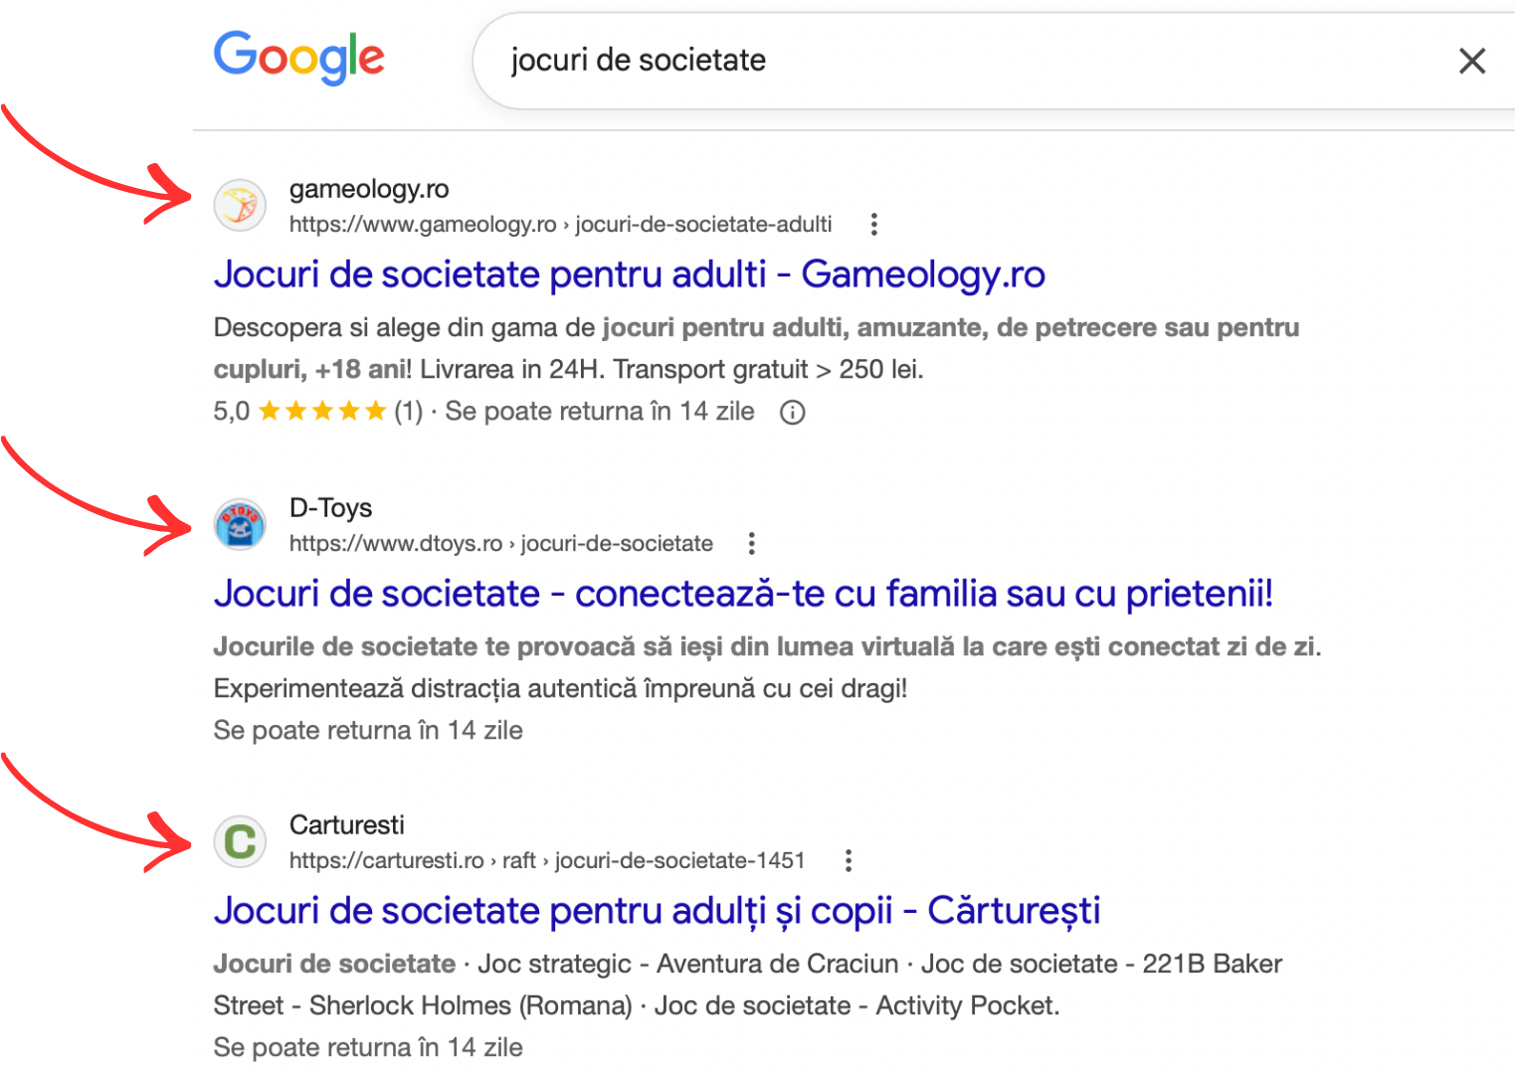The height and width of the screenshot is (1074, 1515).
Task: Open the D-Toys 'conectează-te cu familia' result
Action: pyautogui.click(x=742, y=594)
